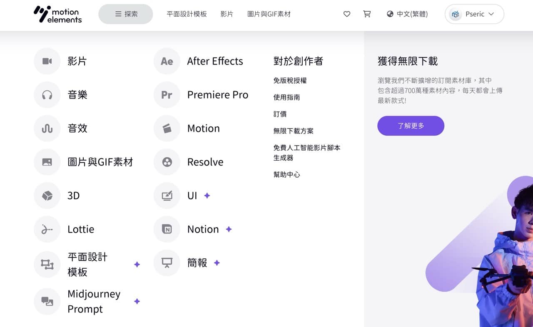Click the 獲得無限下載 heading
The height and width of the screenshot is (327, 533).
coord(407,61)
